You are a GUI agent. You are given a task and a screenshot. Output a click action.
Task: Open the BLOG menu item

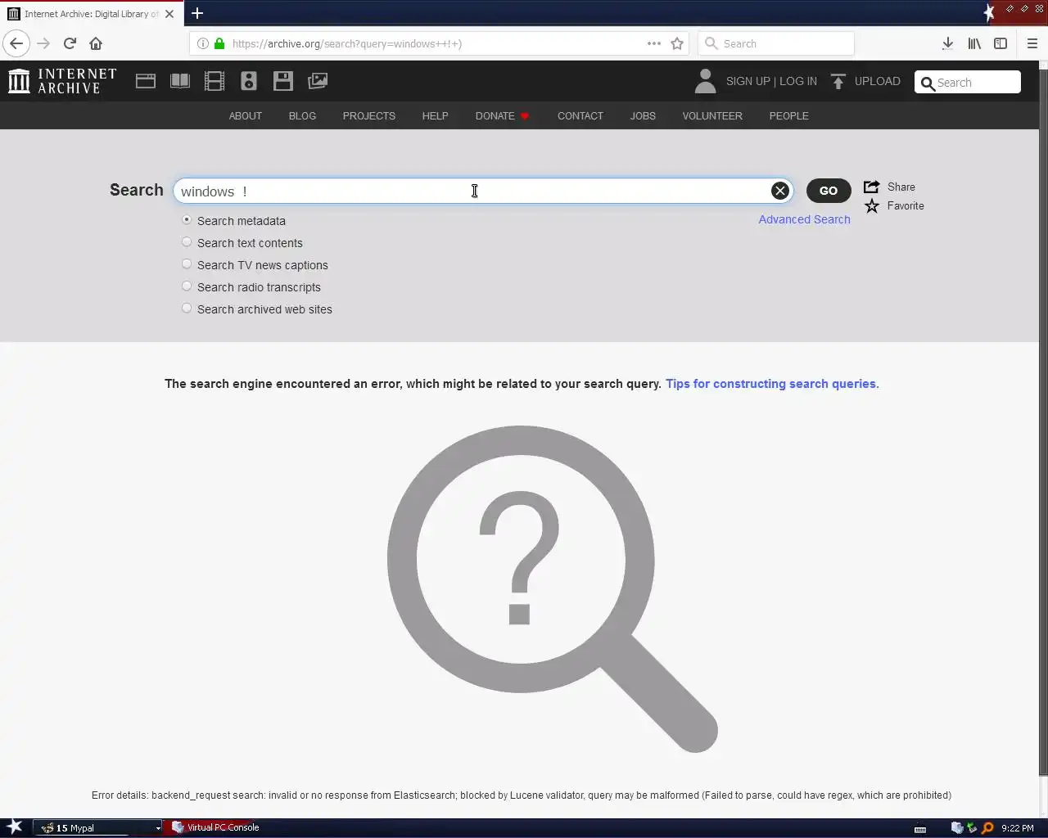tap(302, 115)
